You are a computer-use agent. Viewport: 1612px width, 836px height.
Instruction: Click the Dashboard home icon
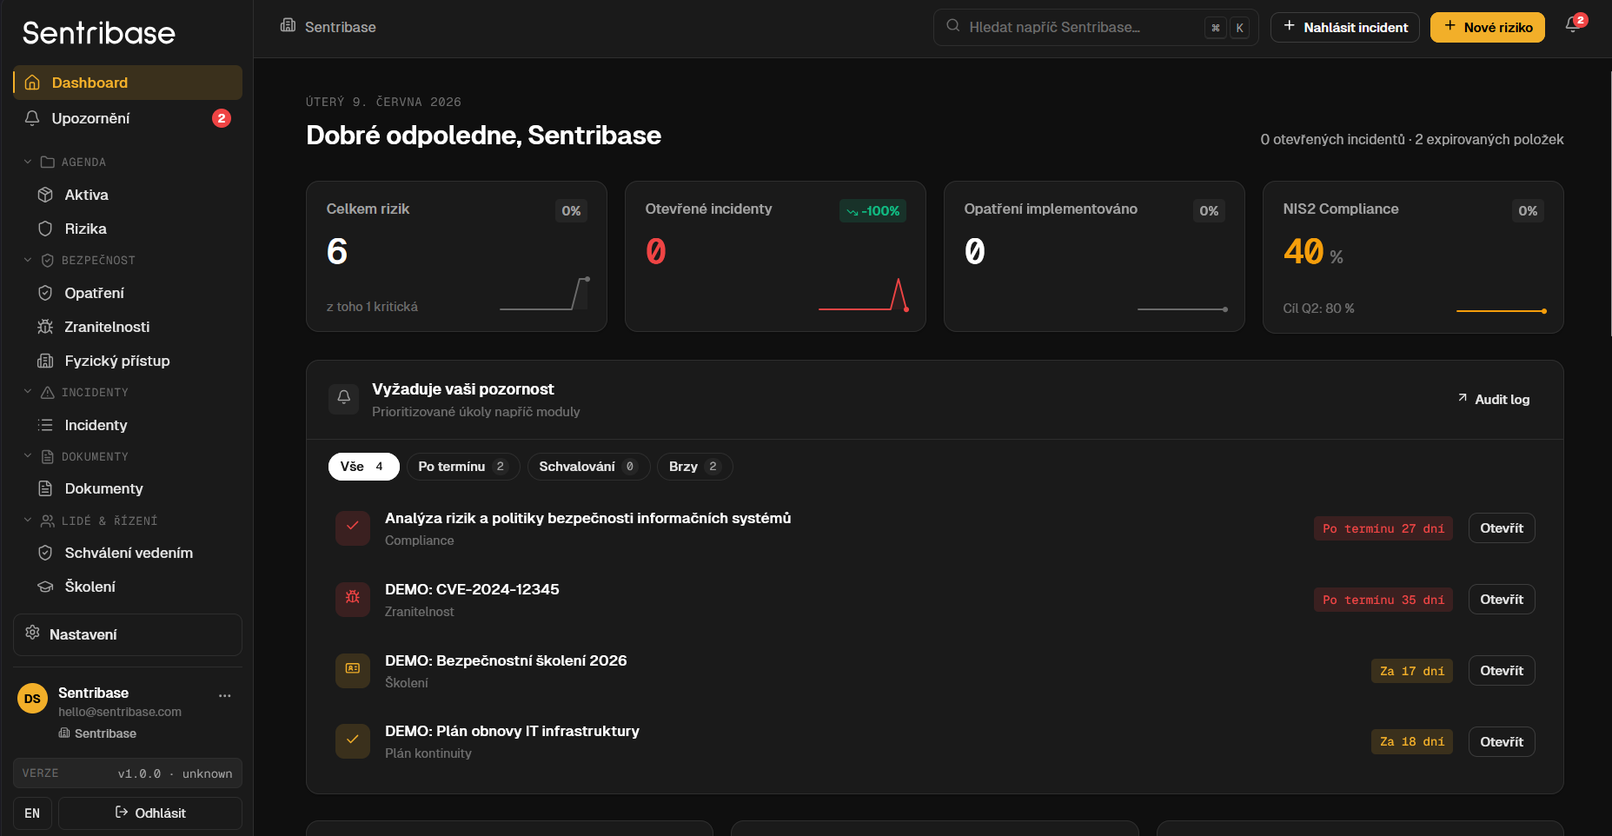tap(32, 83)
